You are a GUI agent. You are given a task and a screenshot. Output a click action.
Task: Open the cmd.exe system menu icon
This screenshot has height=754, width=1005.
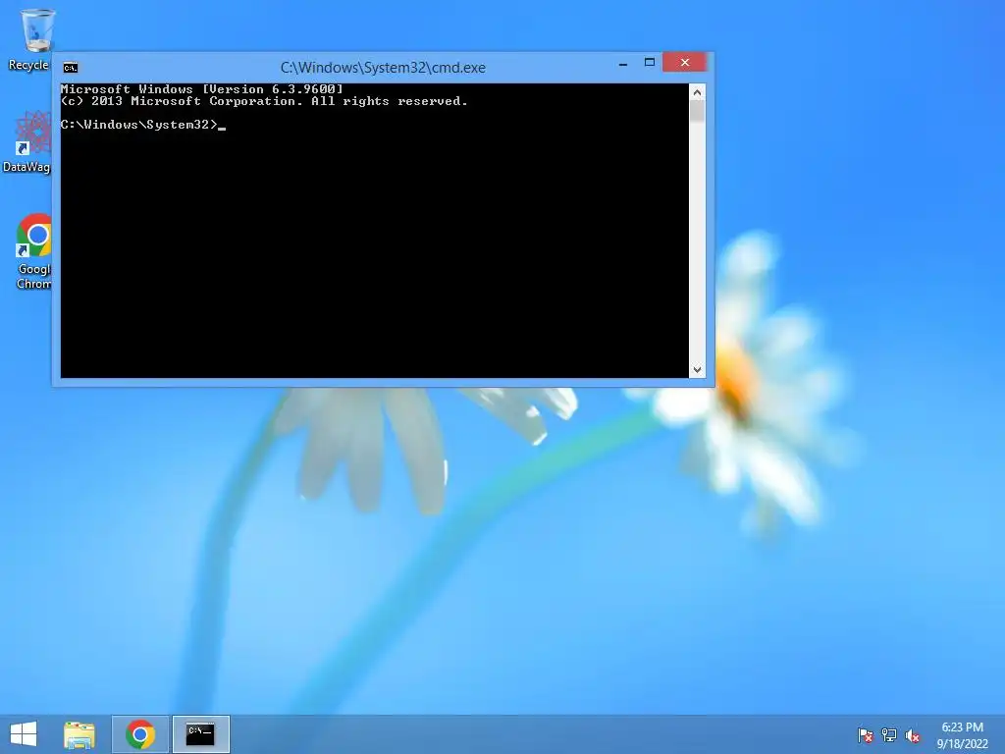point(71,68)
